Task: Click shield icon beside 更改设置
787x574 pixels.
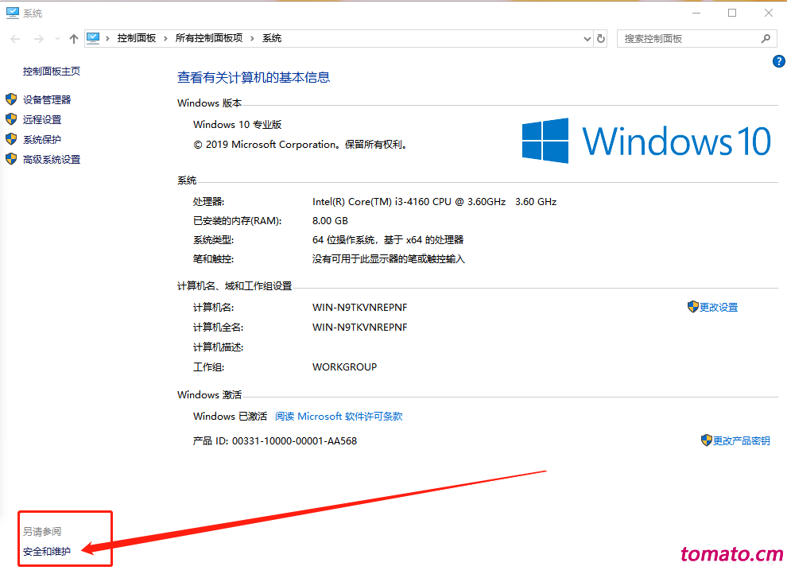Action: [x=693, y=307]
